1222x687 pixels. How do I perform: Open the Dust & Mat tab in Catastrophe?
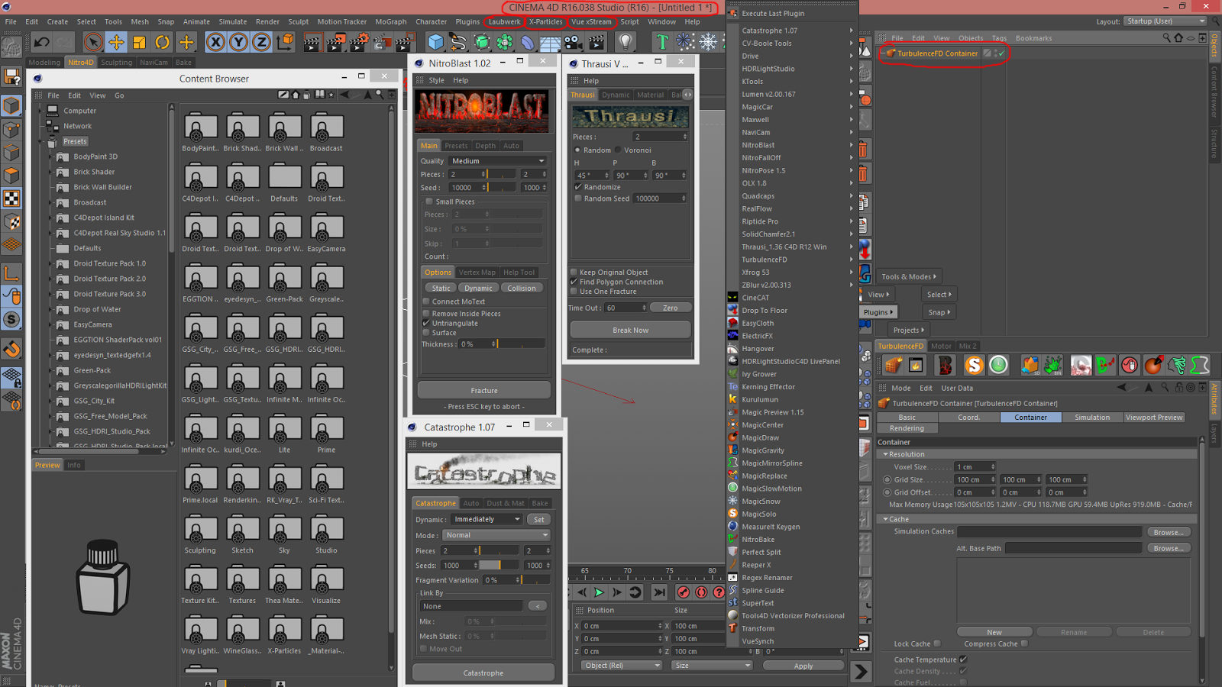(506, 503)
